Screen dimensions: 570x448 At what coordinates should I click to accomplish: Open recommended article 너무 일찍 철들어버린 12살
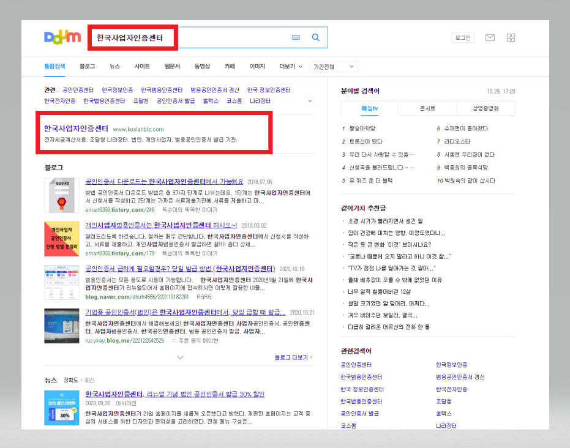tap(379, 292)
